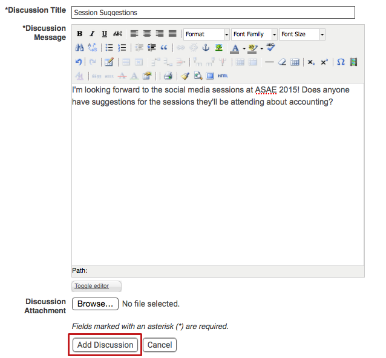Screen dimensions: 386x358
Task: Click the Cancel button
Action: 160,345
